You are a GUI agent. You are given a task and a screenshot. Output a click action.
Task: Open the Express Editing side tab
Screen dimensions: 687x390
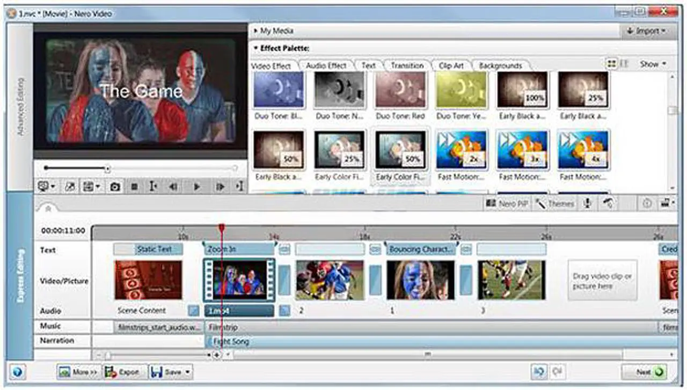pyautogui.click(x=20, y=276)
